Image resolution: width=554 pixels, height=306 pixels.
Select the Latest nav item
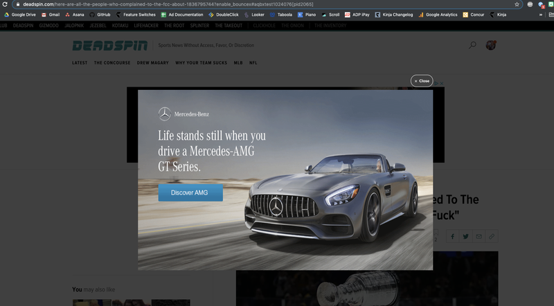[x=80, y=63]
